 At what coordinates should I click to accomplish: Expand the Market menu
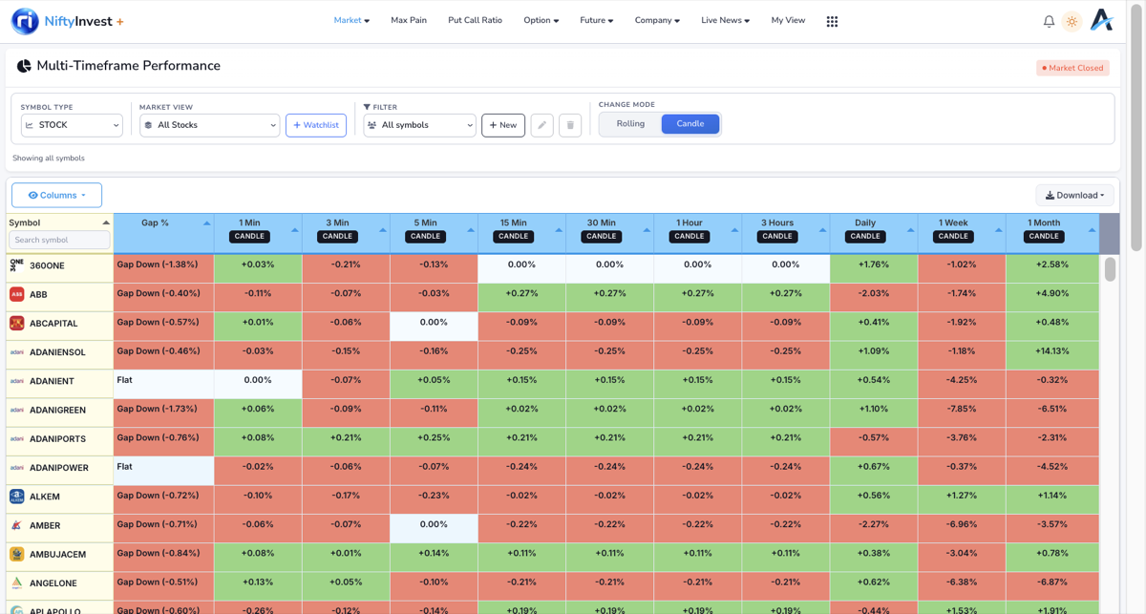coord(351,20)
